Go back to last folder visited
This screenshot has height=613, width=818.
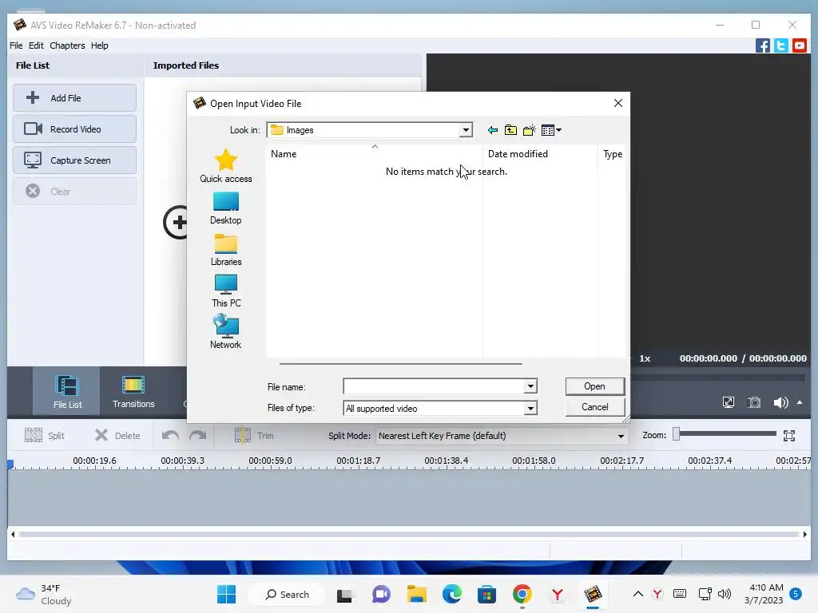tap(492, 130)
